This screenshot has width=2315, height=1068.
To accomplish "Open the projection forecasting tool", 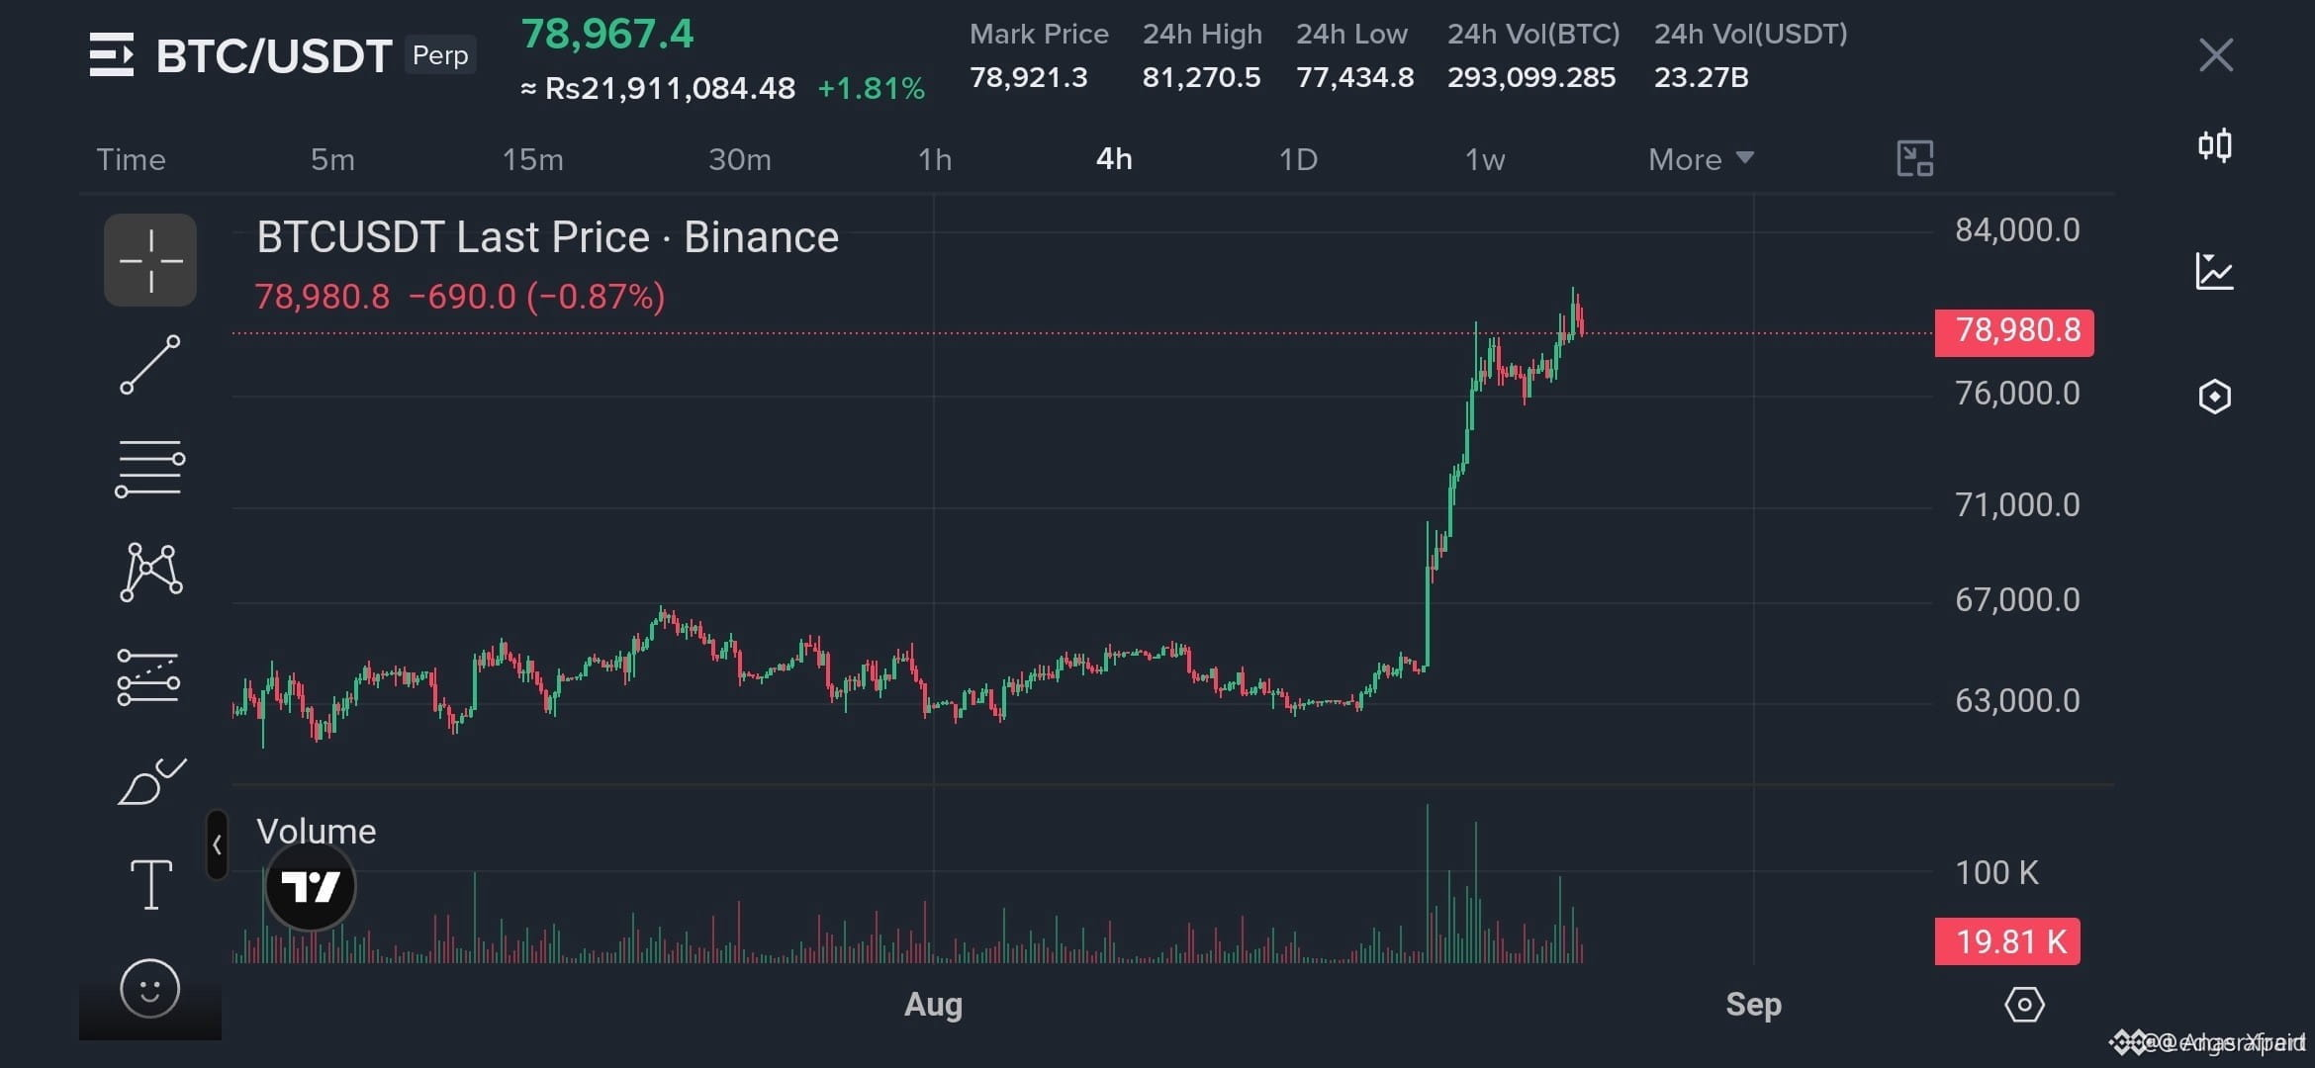I will [149, 677].
